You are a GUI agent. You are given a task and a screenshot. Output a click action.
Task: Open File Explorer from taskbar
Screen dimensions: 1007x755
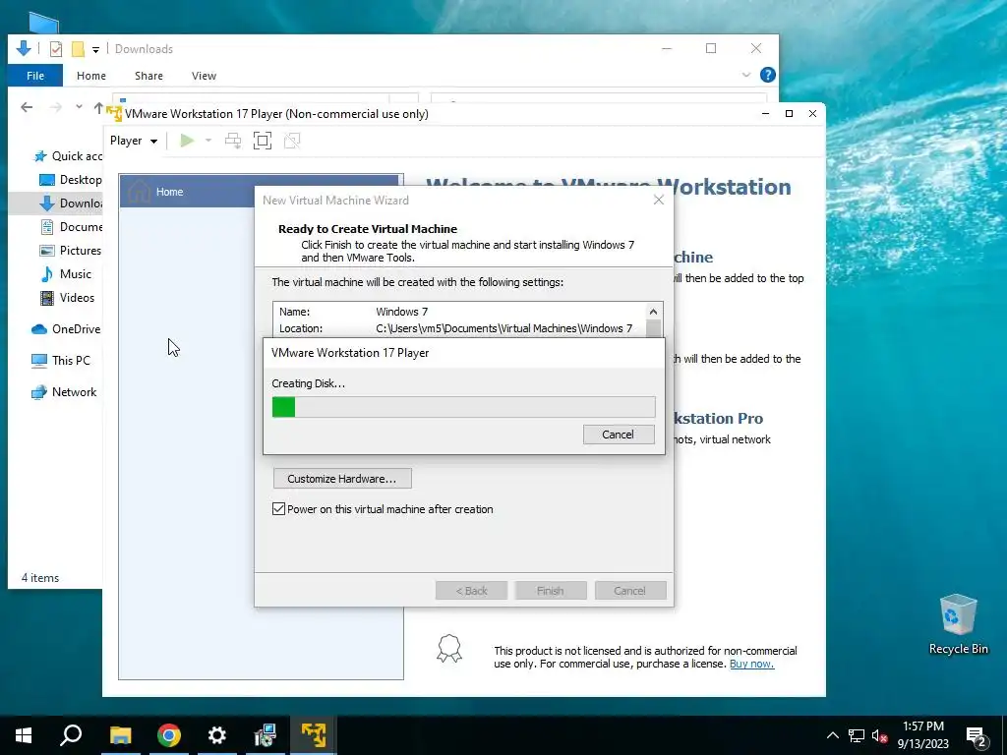point(120,735)
